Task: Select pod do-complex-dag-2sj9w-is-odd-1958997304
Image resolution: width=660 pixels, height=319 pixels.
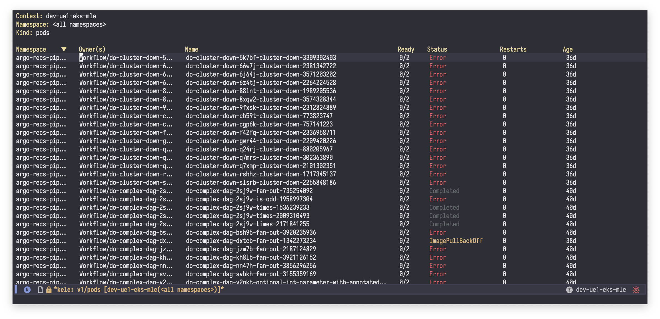Action: [x=249, y=199]
